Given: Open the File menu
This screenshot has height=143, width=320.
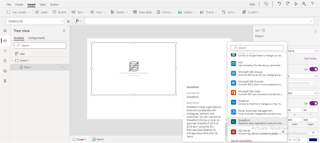Looking at the screenshot, I should (x=9, y=4).
